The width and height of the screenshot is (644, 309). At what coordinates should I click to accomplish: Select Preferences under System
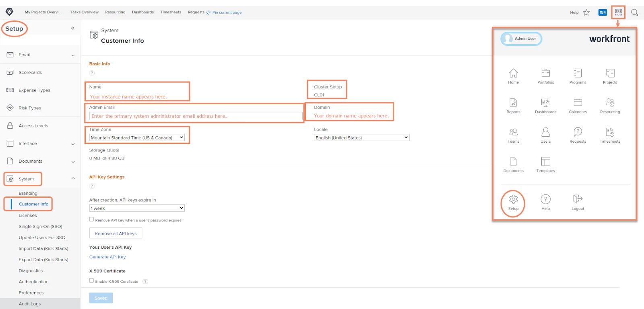click(x=31, y=293)
